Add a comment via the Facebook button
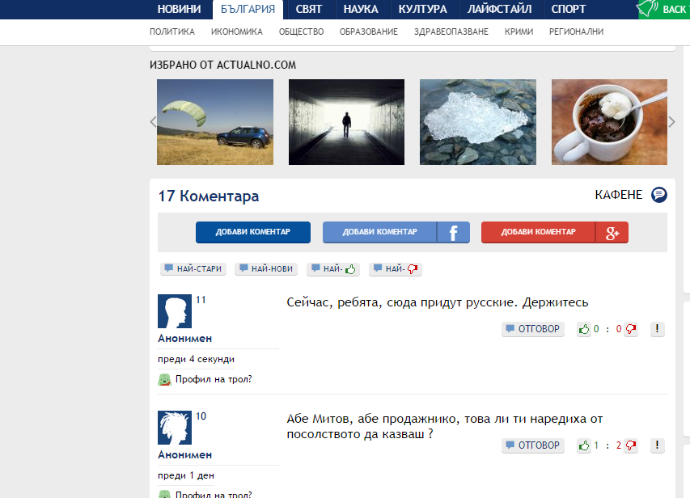Viewport: 690px width, 498px height. [396, 232]
